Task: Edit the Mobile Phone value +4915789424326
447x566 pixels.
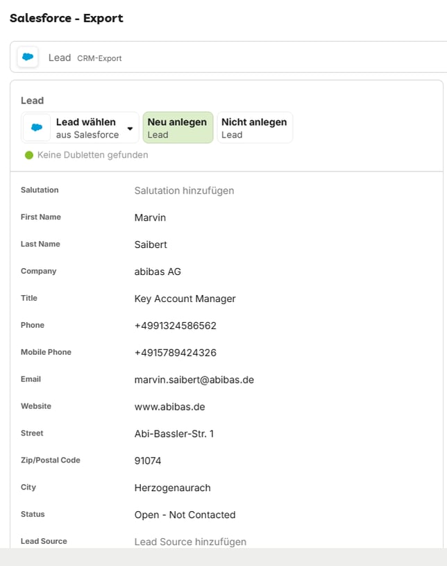Action: click(176, 353)
